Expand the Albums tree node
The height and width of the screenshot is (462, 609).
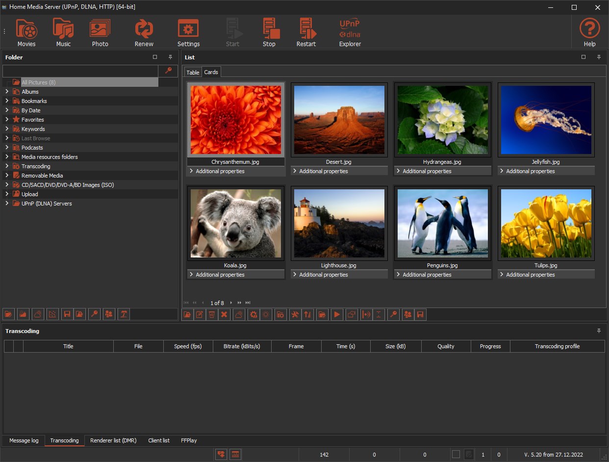pos(7,92)
